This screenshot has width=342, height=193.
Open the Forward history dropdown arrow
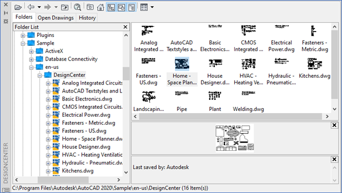pyautogui.click(x=56, y=7)
